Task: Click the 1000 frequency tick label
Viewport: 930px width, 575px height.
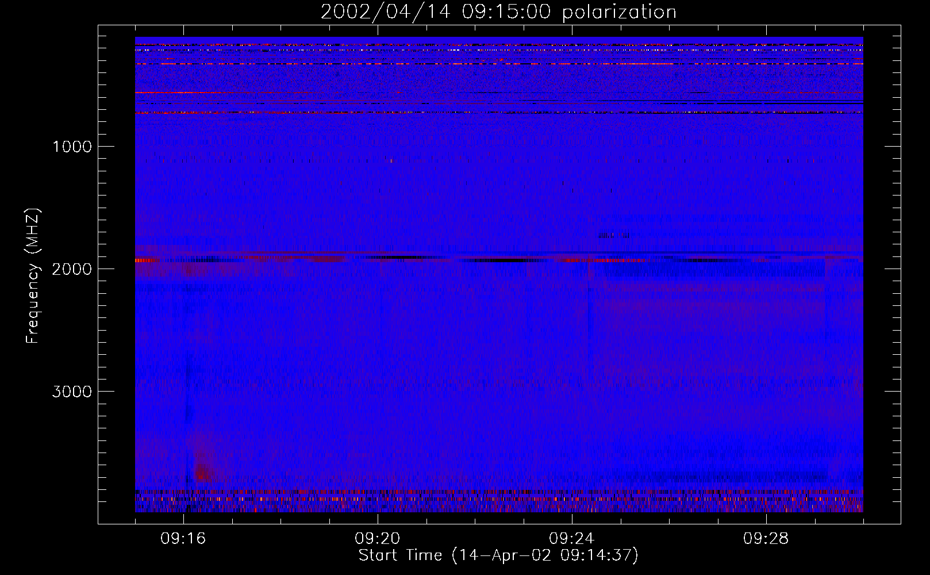Action: pyautogui.click(x=72, y=147)
